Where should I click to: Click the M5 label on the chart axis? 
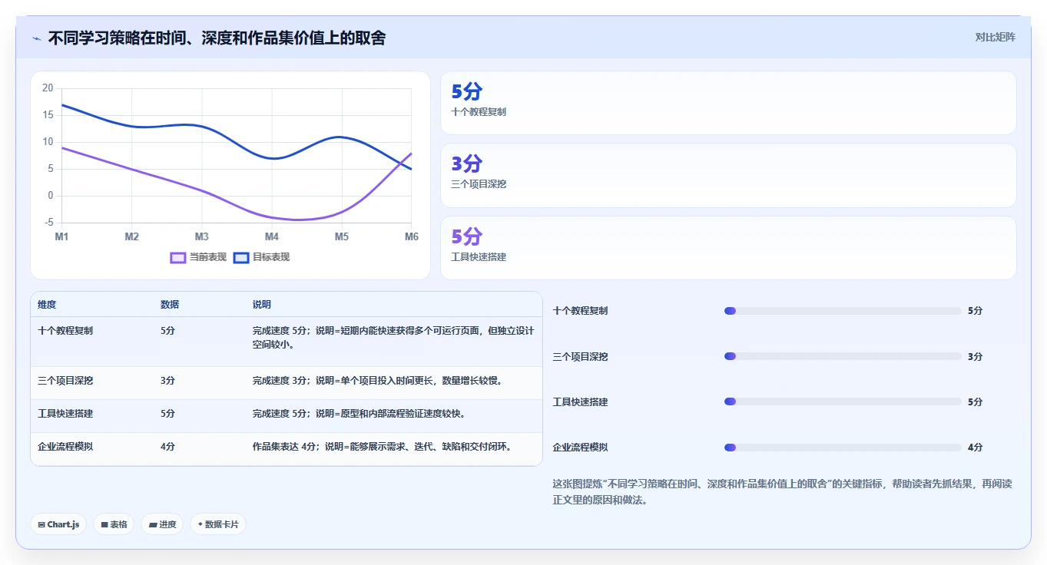click(x=342, y=236)
